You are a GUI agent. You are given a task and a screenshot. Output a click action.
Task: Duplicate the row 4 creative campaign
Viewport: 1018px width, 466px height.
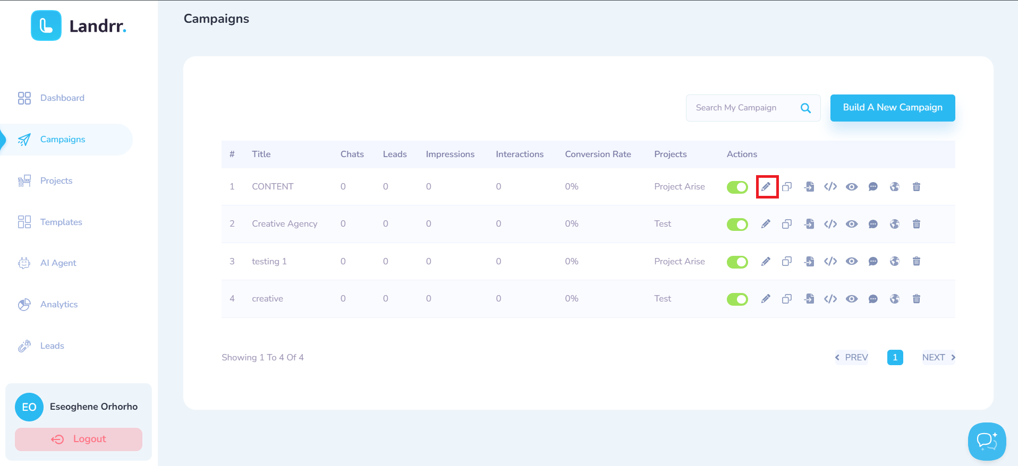tap(787, 299)
